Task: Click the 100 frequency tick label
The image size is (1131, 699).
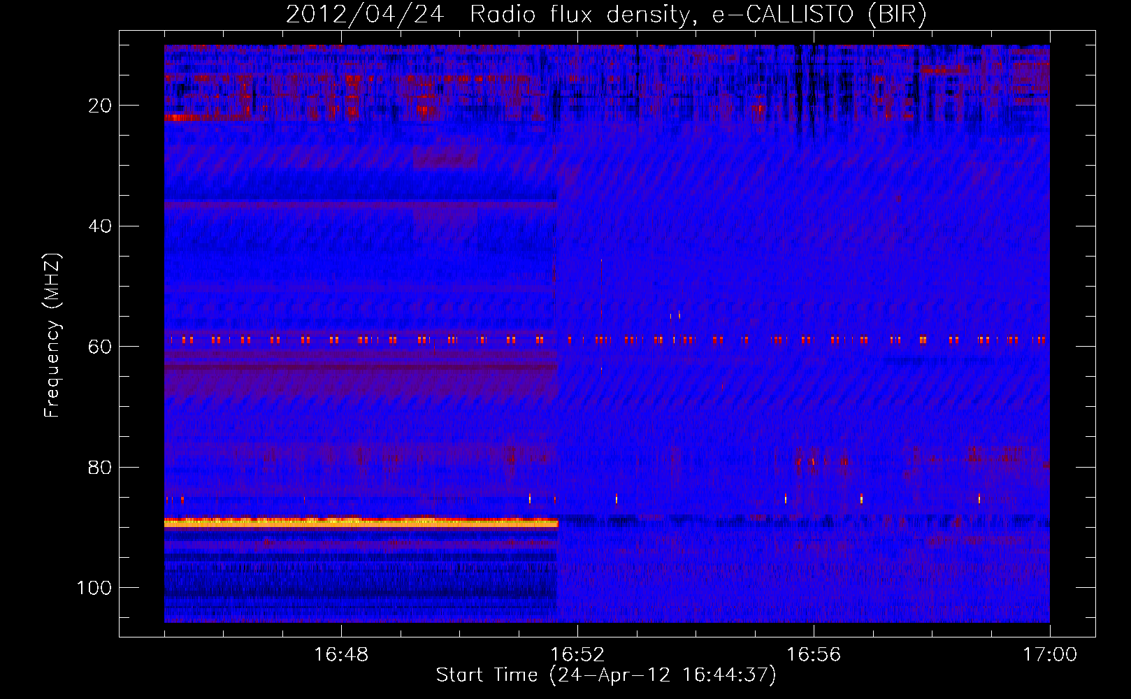Action: tap(94, 588)
